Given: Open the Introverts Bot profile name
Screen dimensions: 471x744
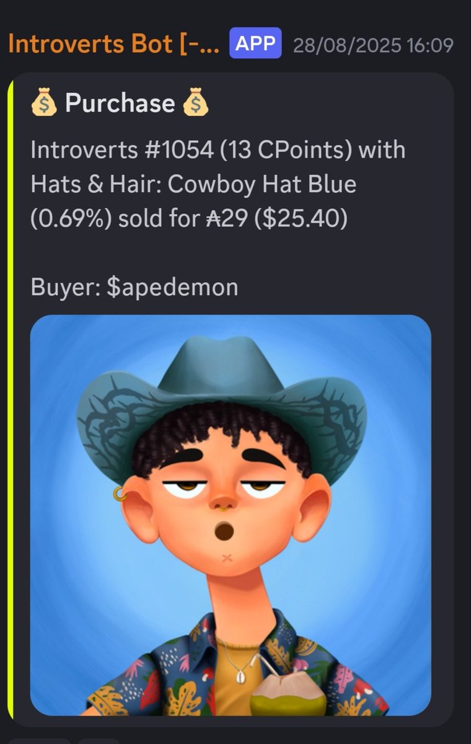Looking at the screenshot, I should [113, 45].
